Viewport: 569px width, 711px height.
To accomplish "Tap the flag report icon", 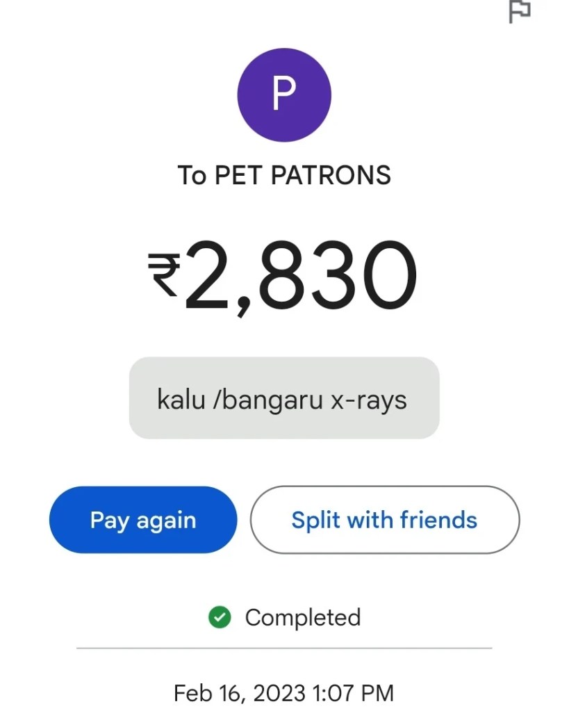I will [520, 11].
